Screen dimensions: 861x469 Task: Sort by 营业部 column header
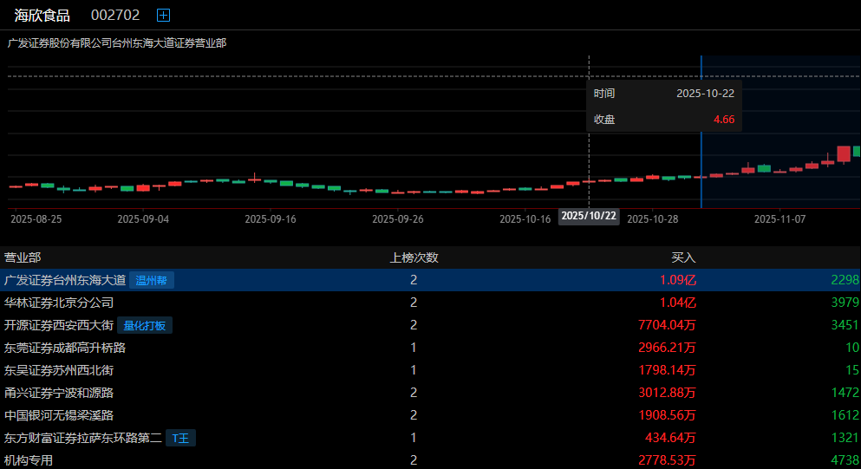click(x=23, y=257)
